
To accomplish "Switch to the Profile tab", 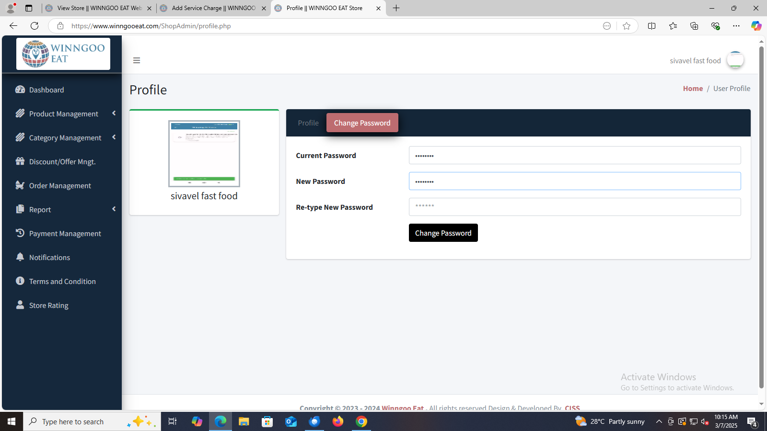I will coord(308,123).
